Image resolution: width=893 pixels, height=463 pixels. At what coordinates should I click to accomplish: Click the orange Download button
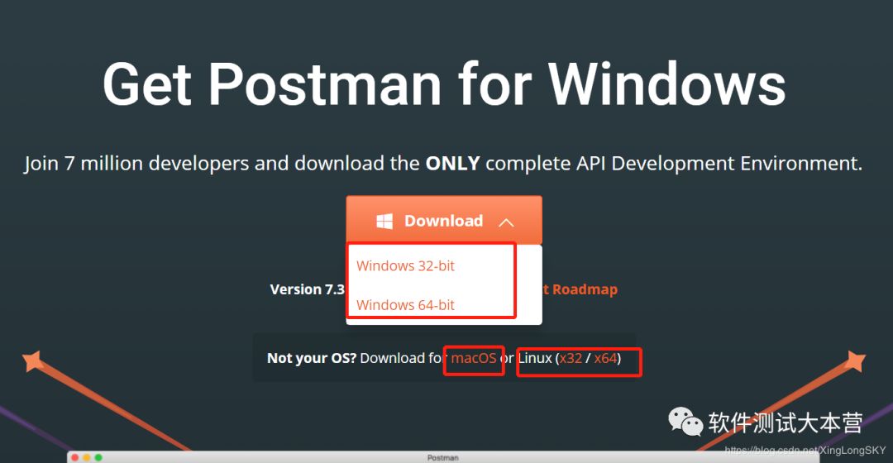(444, 221)
